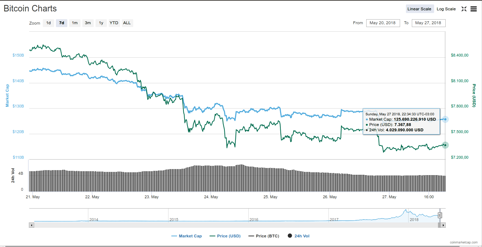Screen dimensions: 482x247
Task: Click the From date field
Action: click(383, 23)
